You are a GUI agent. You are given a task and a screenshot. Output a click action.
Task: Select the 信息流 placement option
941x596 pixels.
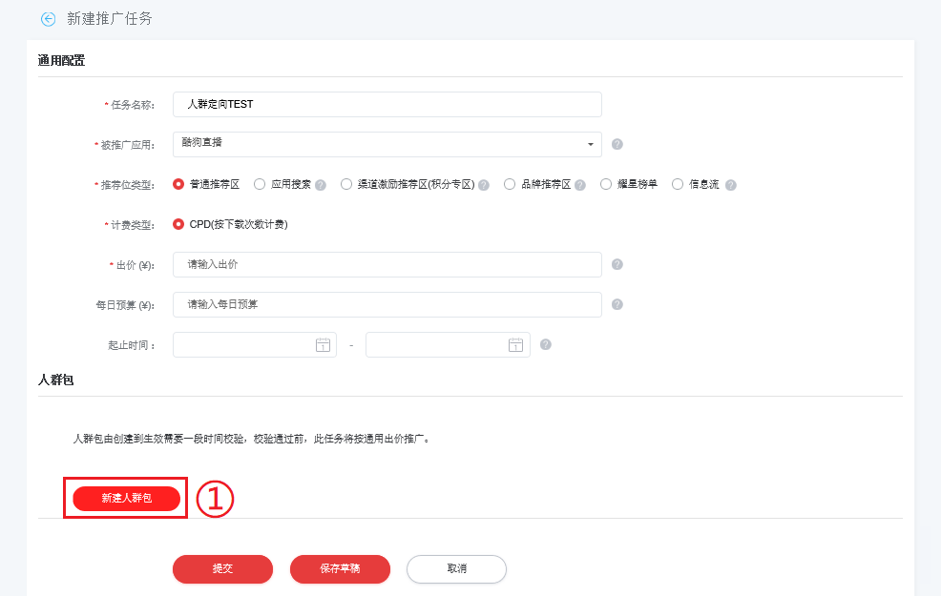[x=678, y=183]
